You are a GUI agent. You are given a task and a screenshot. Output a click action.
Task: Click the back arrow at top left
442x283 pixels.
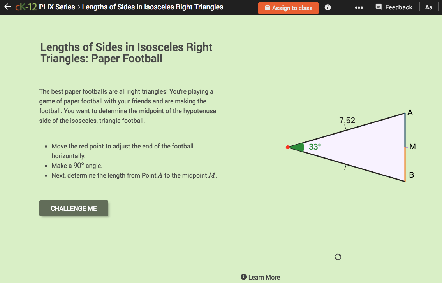pos(7,7)
